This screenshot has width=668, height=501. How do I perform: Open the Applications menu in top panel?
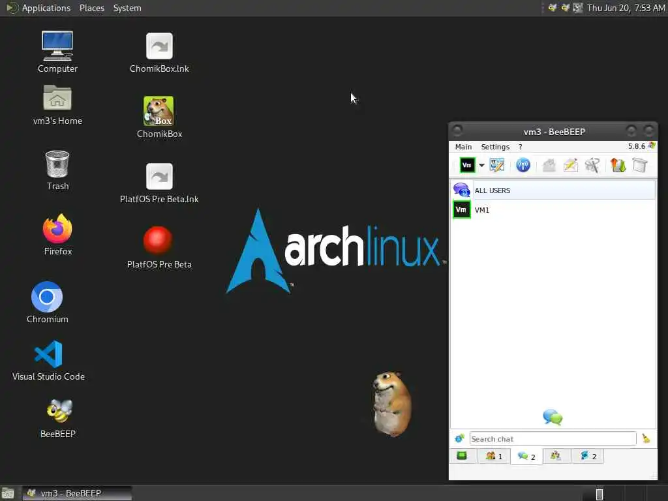pos(46,8)
